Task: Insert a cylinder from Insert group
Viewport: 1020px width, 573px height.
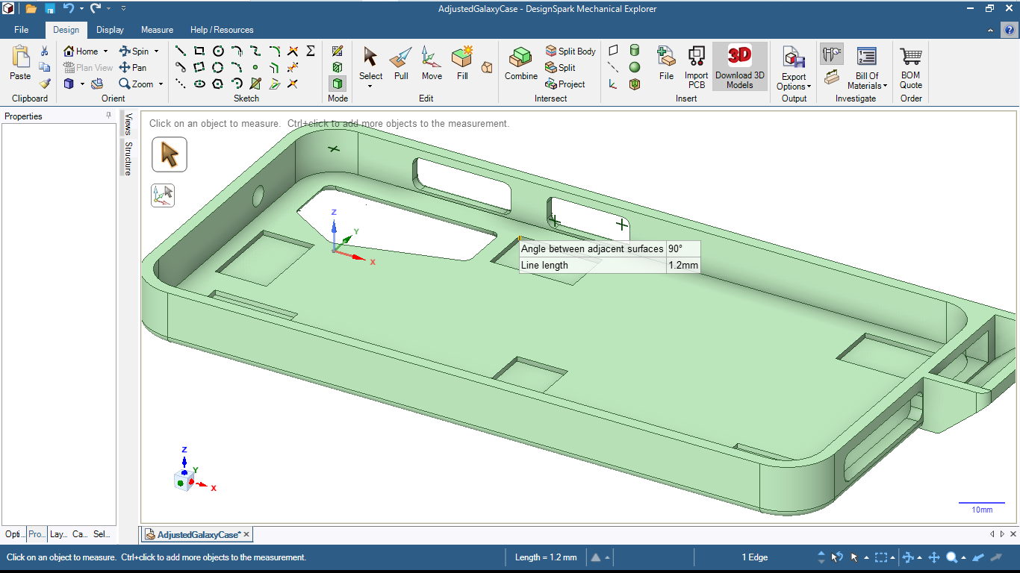Action: click(x=635, y=51)
